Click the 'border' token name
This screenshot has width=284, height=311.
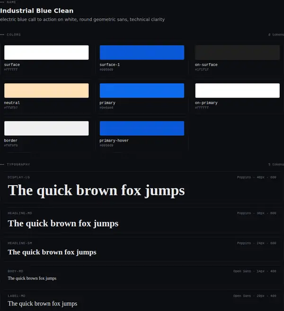[11, 141]
